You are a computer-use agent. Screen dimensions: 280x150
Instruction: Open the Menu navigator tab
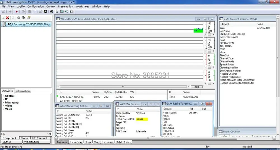[x=24, y=138]
